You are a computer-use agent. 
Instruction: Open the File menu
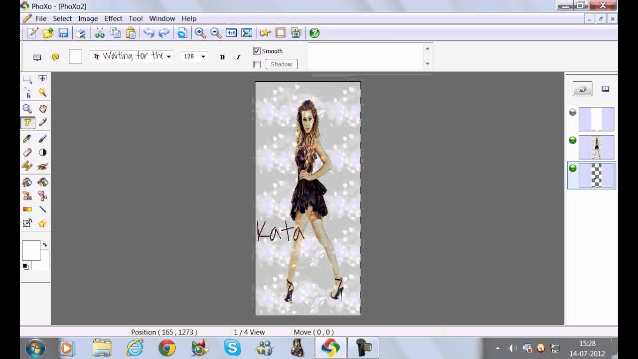coord(41,18)
